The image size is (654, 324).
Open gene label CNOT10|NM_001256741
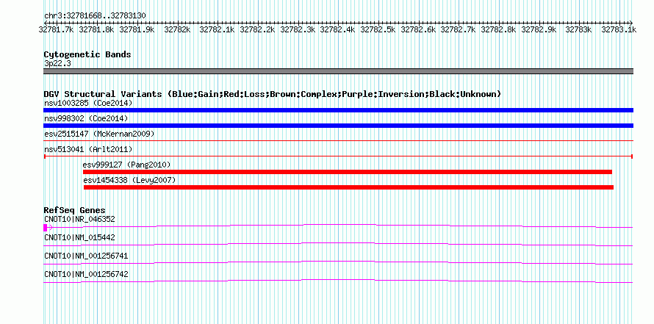(x=86, y=256)
